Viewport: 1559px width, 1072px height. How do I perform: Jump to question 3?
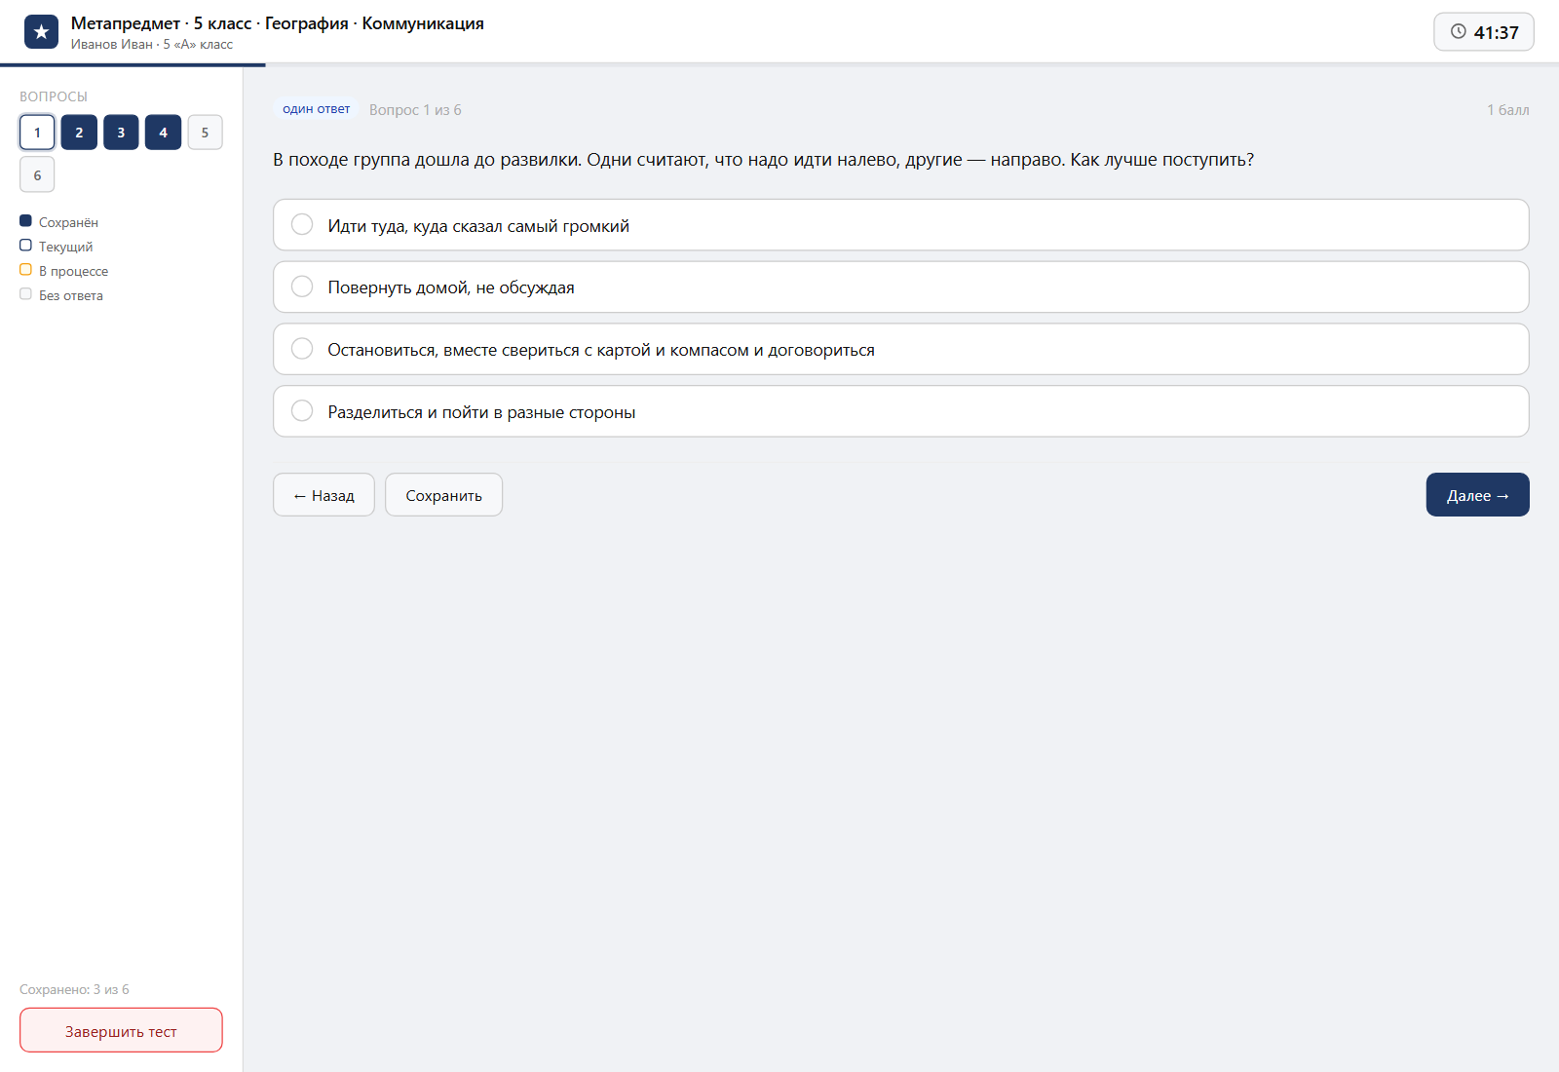pos(121,133)
